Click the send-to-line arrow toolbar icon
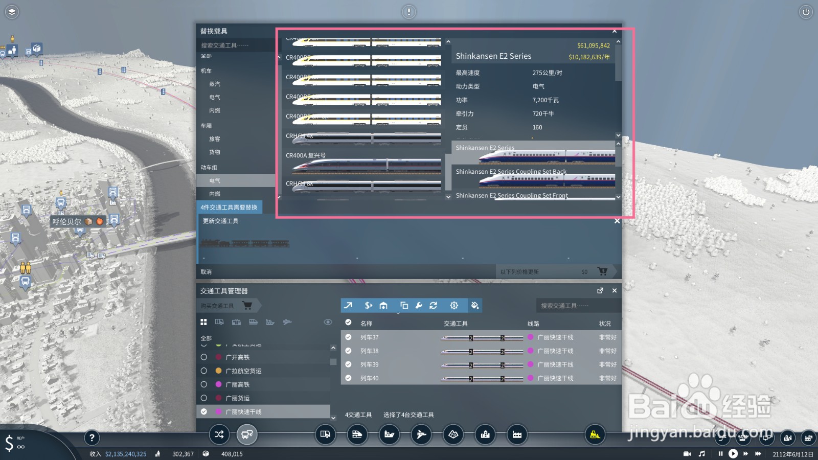 pos(348,305)
